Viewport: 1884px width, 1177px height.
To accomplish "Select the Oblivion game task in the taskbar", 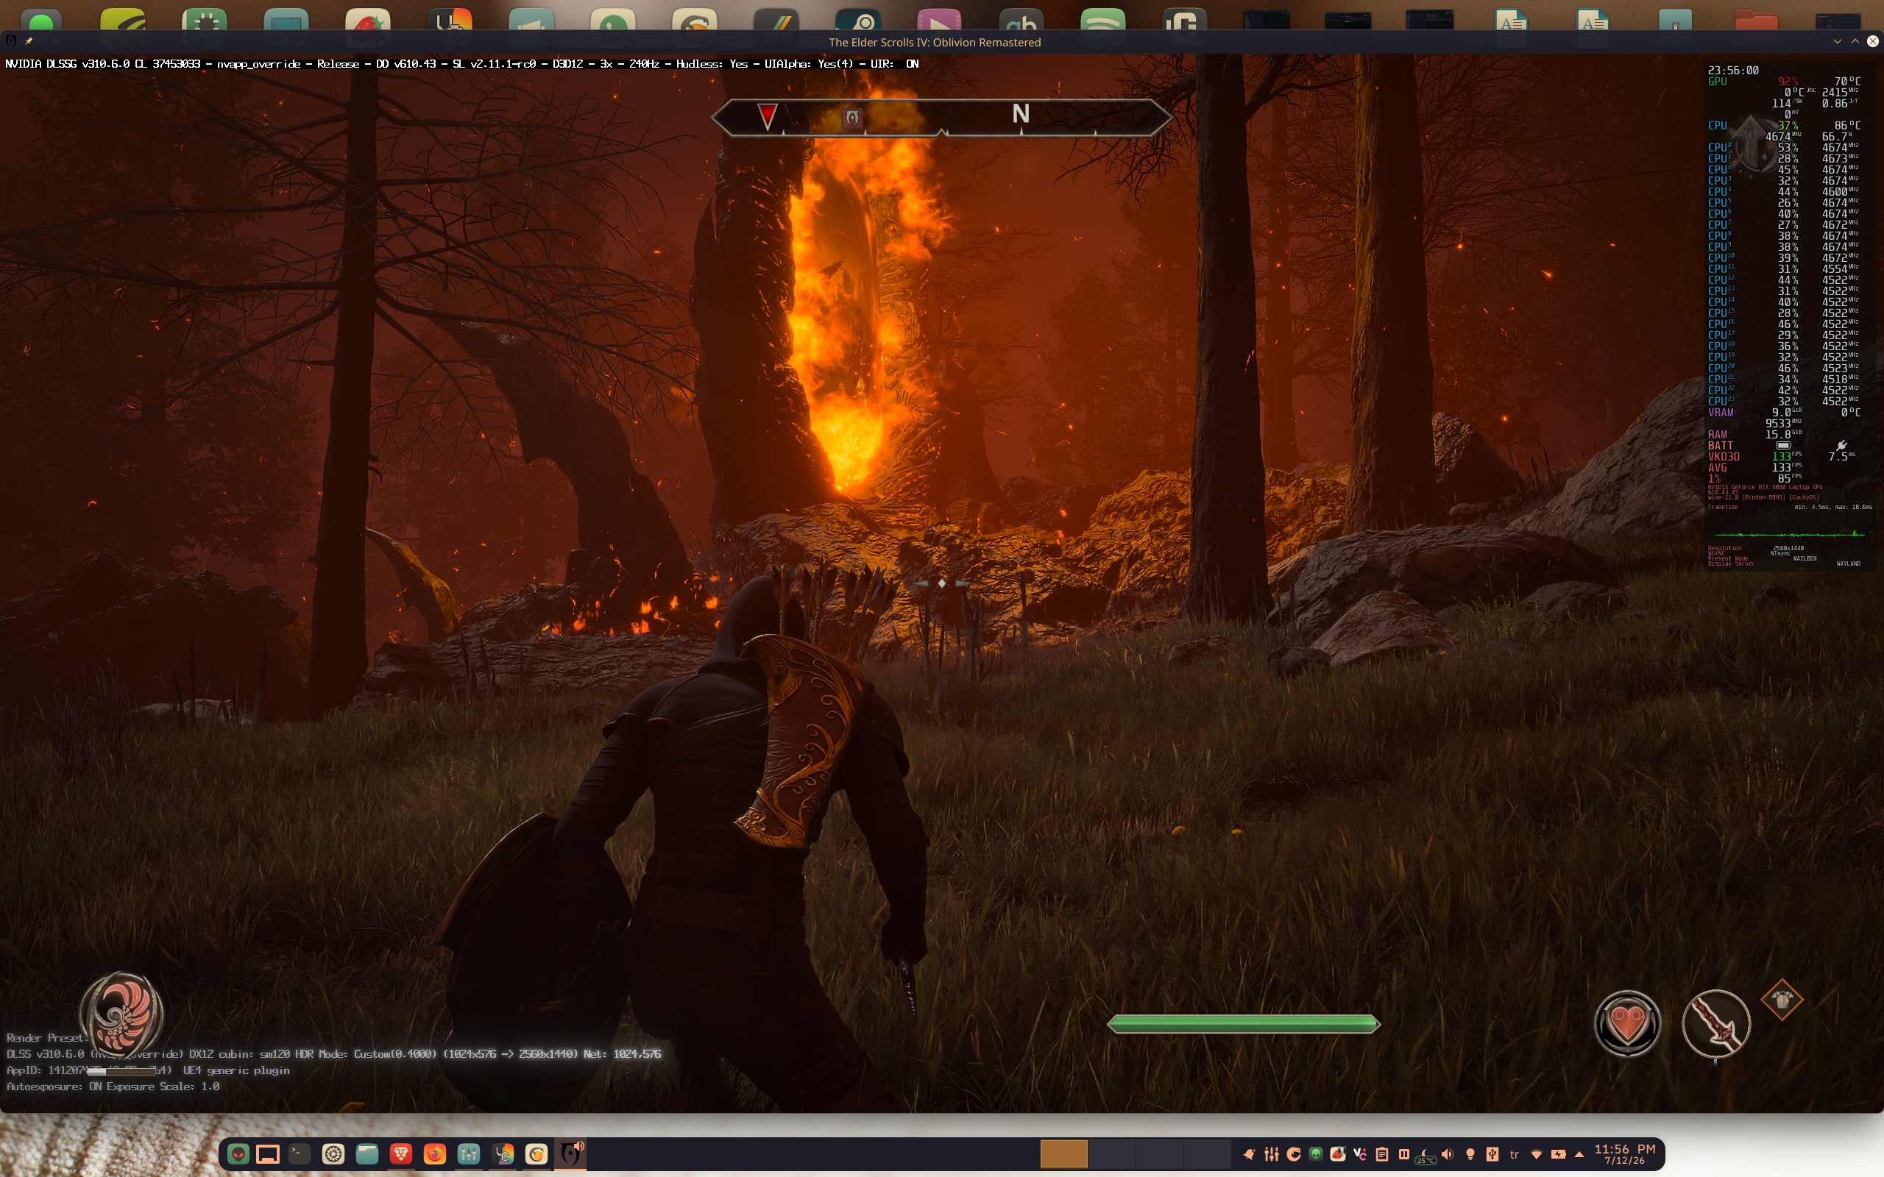I will click(570, 1153).
